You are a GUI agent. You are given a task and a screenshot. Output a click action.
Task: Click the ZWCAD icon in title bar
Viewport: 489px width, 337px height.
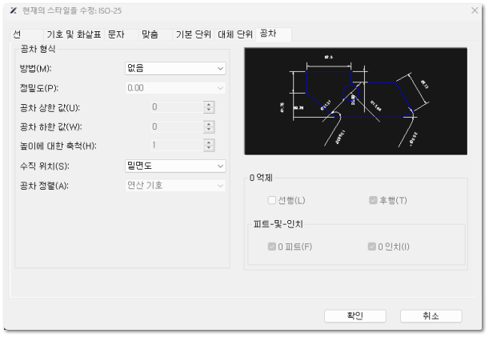pyautogui.click(x=13, y=10)
